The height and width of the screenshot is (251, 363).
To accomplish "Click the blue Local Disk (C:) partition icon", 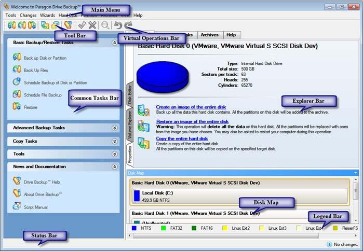I will point(137,196).
